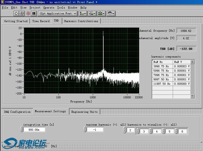Click the integration time input field
The height and width of the screenshot is (151, 203).
[34, 130]
